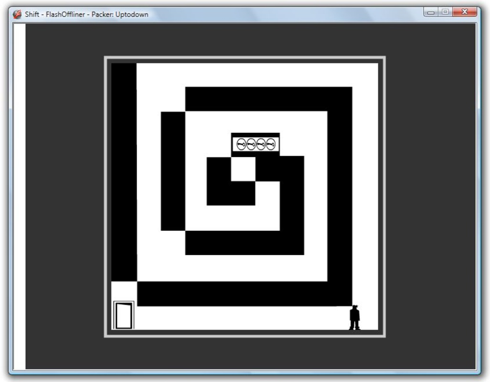Click the fourth key icon in the box

[271, 145]
